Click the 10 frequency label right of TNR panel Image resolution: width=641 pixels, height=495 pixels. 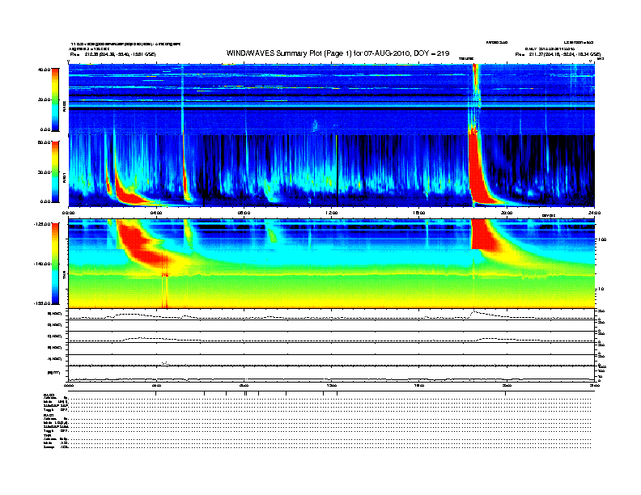(601, 290)
